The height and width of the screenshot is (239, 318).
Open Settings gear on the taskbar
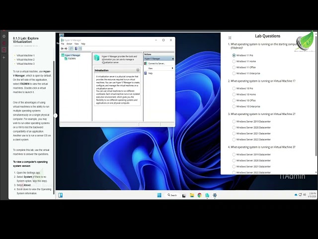[x=215, y=195]
